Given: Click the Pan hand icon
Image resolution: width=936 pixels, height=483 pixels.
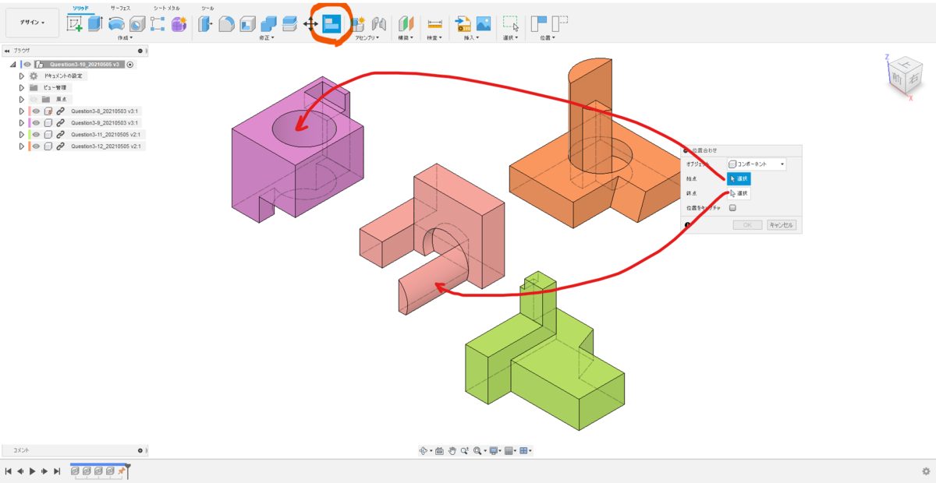Looking at the screenshot, I should (452, 451).
